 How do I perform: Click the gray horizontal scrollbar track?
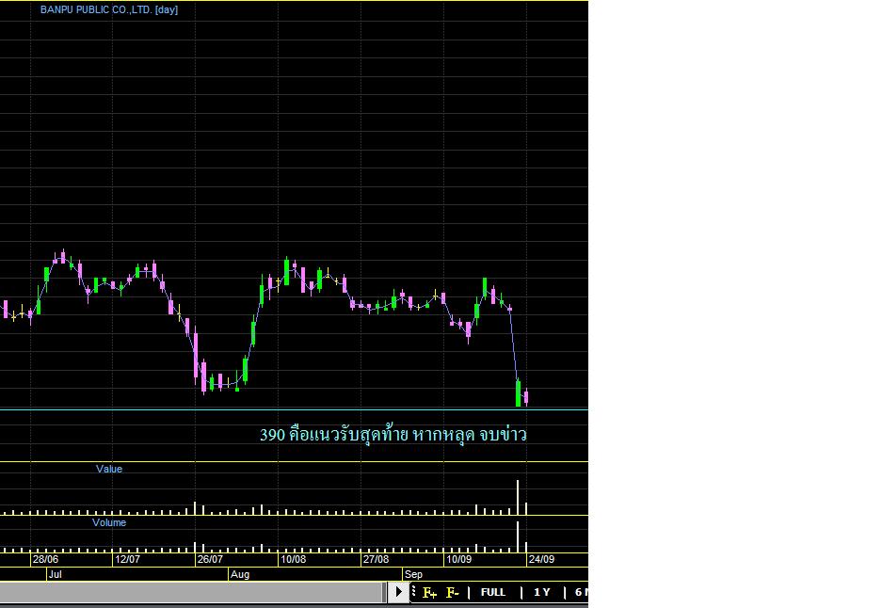(188, 592)
